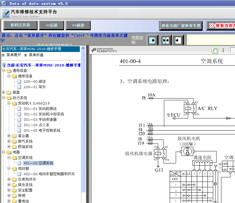Image resolution: width=235 pixels, height=203 pixels.
Task: Click the 菜单折叠 list icon
Action: pyautogui.click(x=26, y=55)
